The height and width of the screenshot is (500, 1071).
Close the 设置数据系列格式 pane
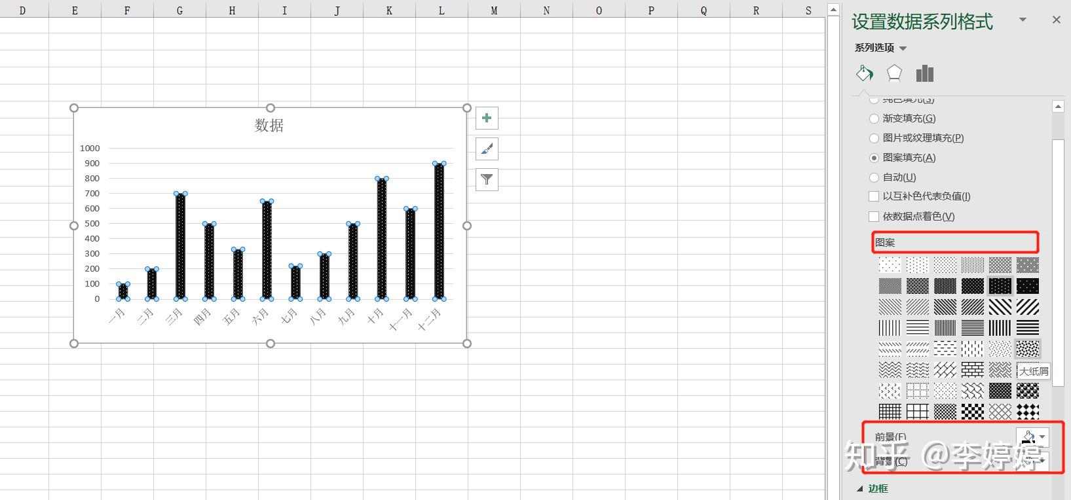click(x=1056, y=20)
